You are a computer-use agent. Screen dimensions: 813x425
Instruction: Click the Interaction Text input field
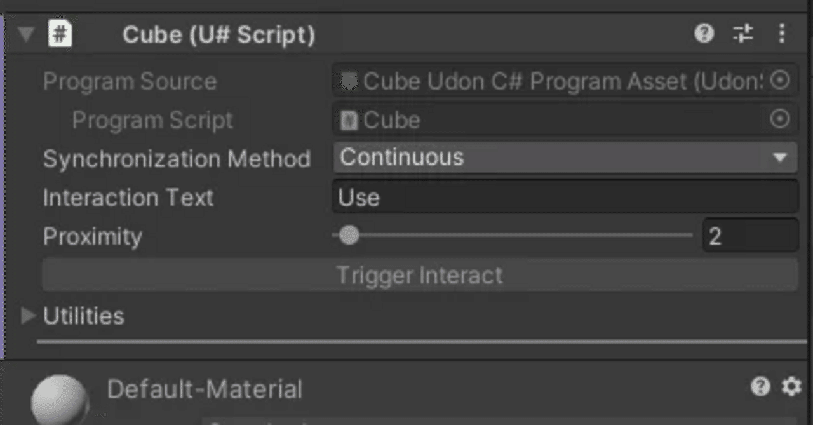(565, 197)
